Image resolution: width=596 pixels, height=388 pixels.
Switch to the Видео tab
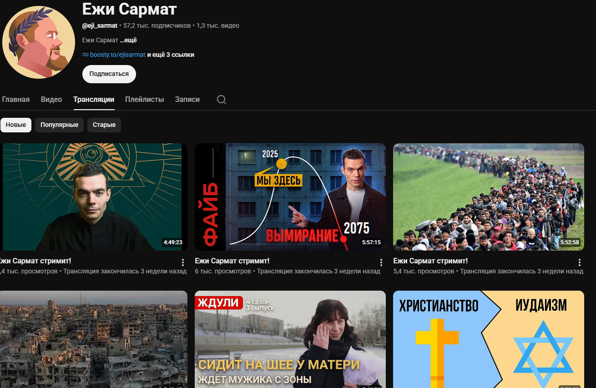click(51, 99)
